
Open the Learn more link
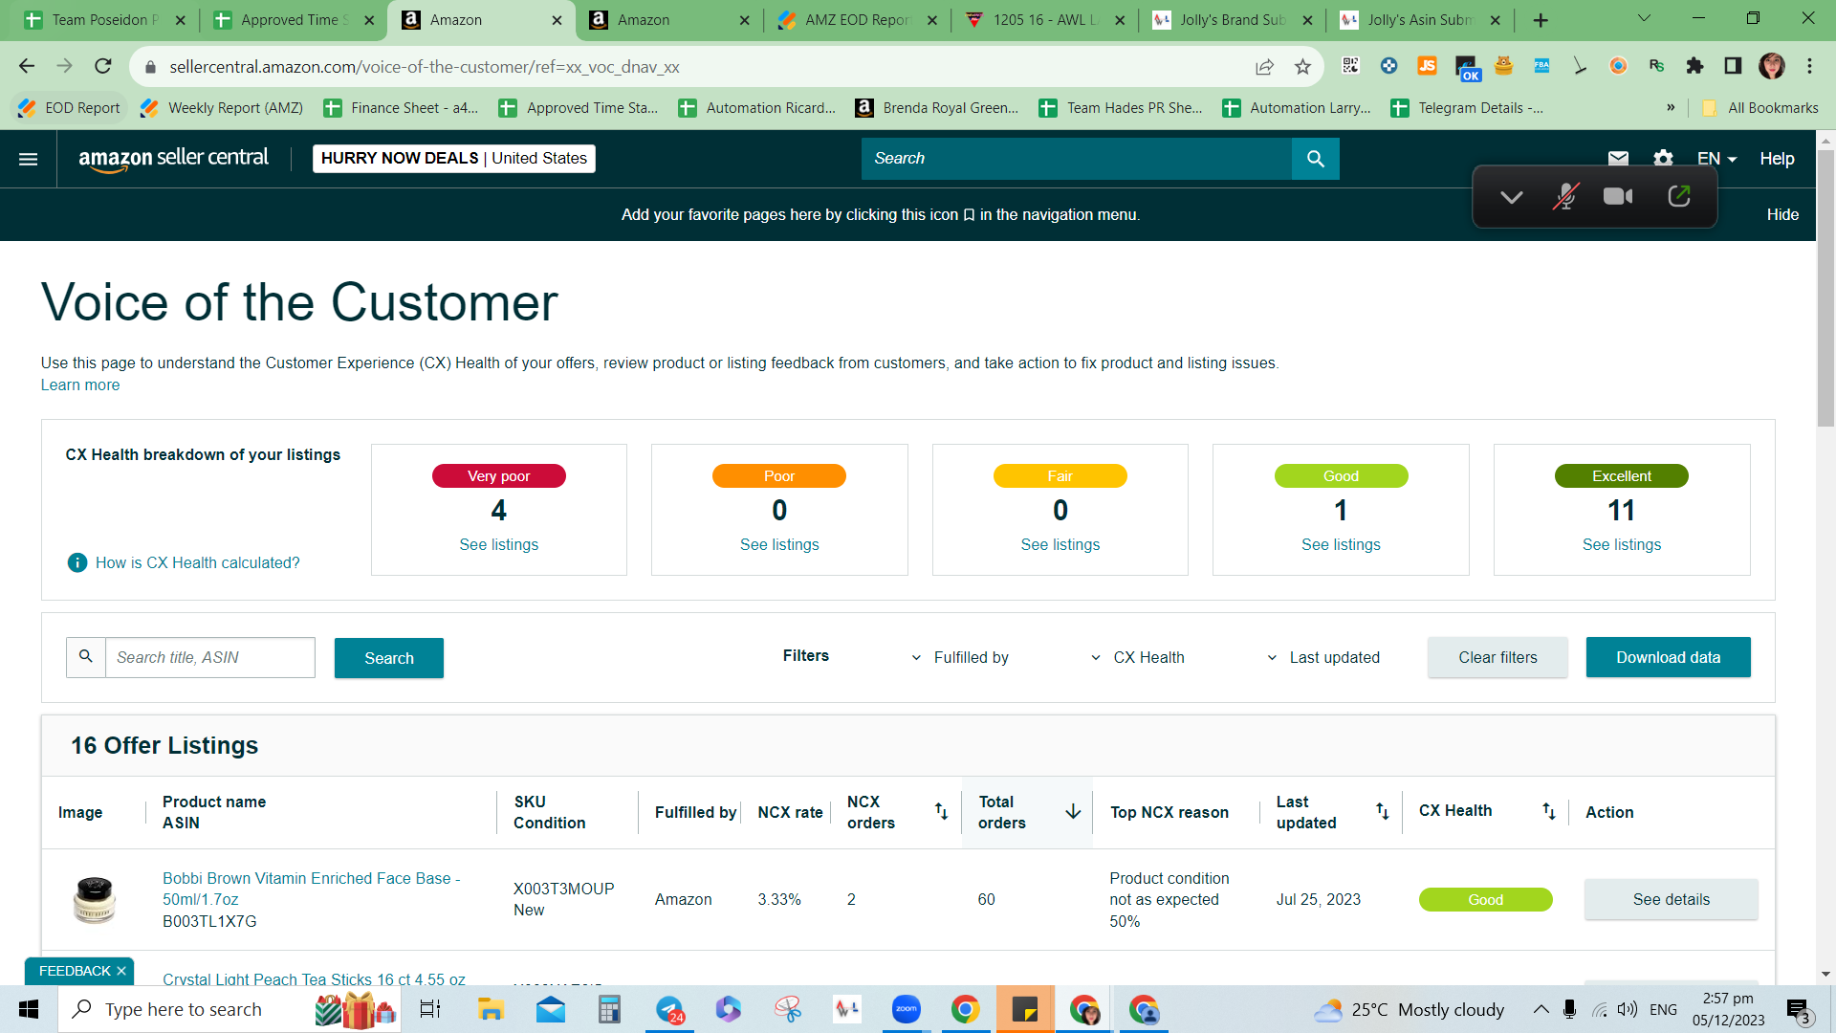click(80, 385)
